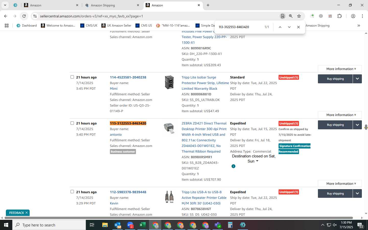
Task: Close the find-in-page bar
Action: [x=298, y=27]
